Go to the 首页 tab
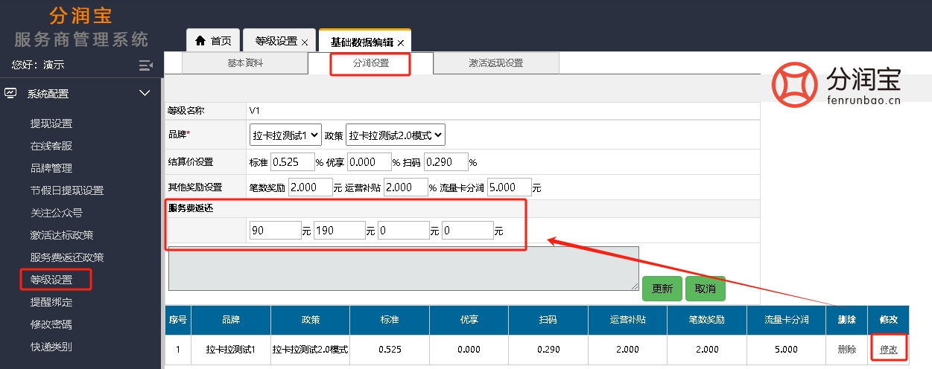The width and height of the screenshot is (932, 369). point(213,40)
